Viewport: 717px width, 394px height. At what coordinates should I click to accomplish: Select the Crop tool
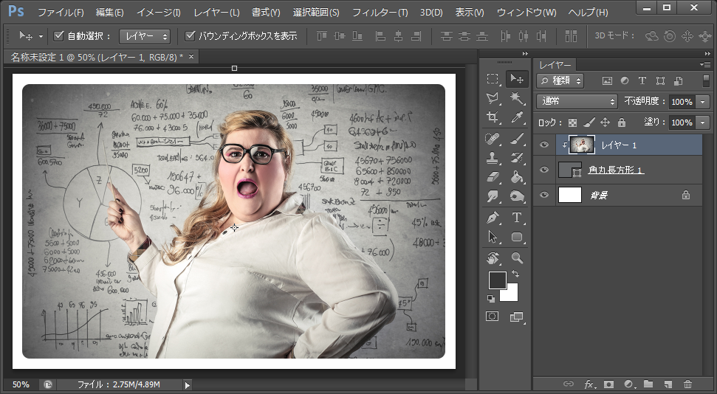coord(493,117)
